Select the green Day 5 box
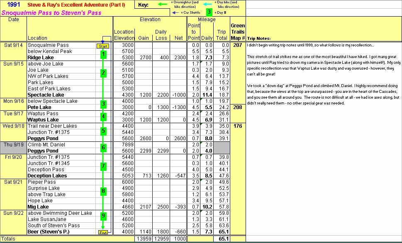 (x=103, y=131)
